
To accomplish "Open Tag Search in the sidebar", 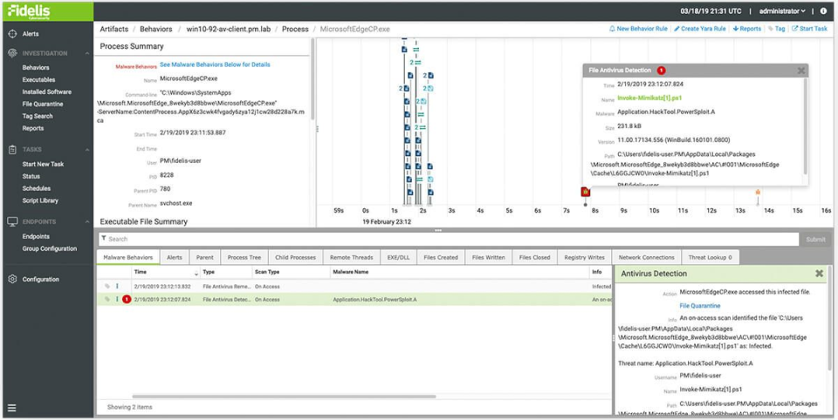I will click(38, 116).
